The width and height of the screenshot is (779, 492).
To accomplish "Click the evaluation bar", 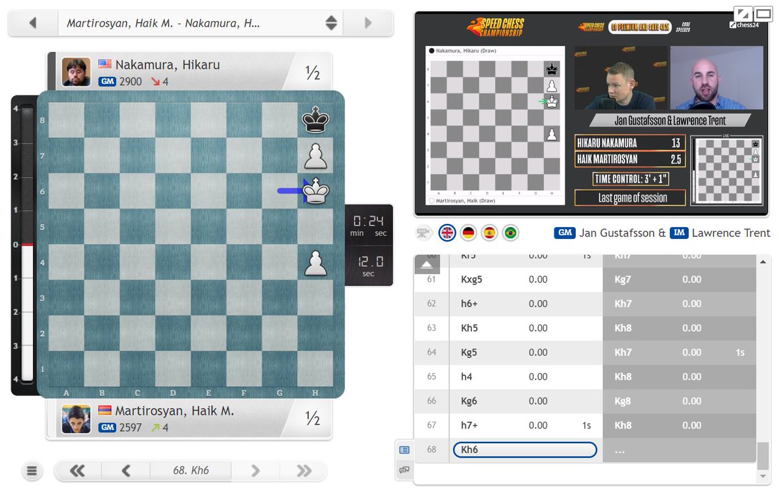I will click(x=27, y=244).
